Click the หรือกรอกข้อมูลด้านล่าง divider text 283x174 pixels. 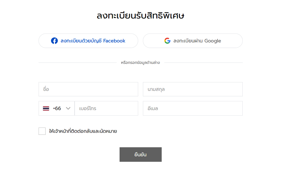coord(140,63)
